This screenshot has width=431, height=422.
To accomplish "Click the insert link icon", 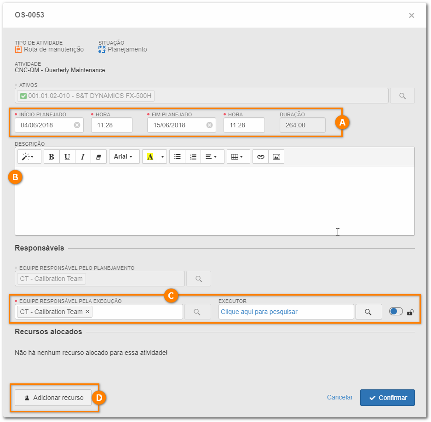I will click(x=260, y=157).
